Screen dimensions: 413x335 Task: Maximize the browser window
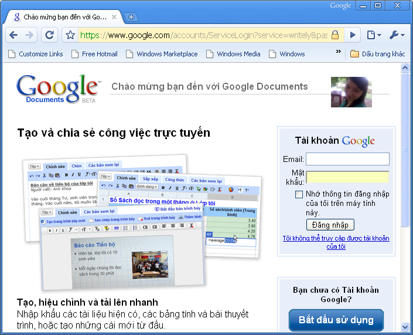click(378, 5)
